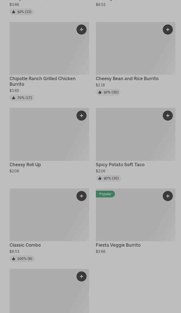
Task: Add Chipotle Ranch Grilled Chicken Burrito to cart
Action: coord(82,30)
